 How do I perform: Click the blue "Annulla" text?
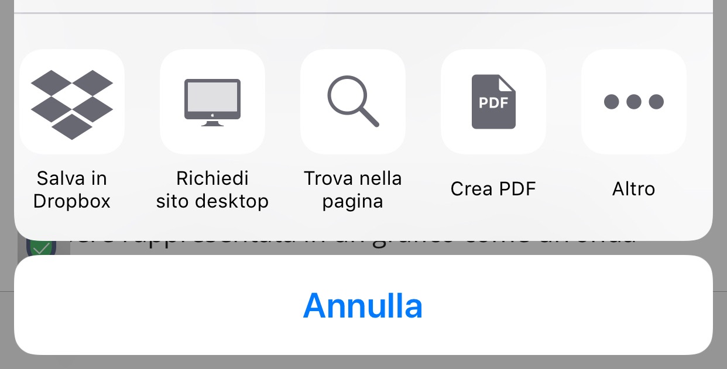point(363,305)
